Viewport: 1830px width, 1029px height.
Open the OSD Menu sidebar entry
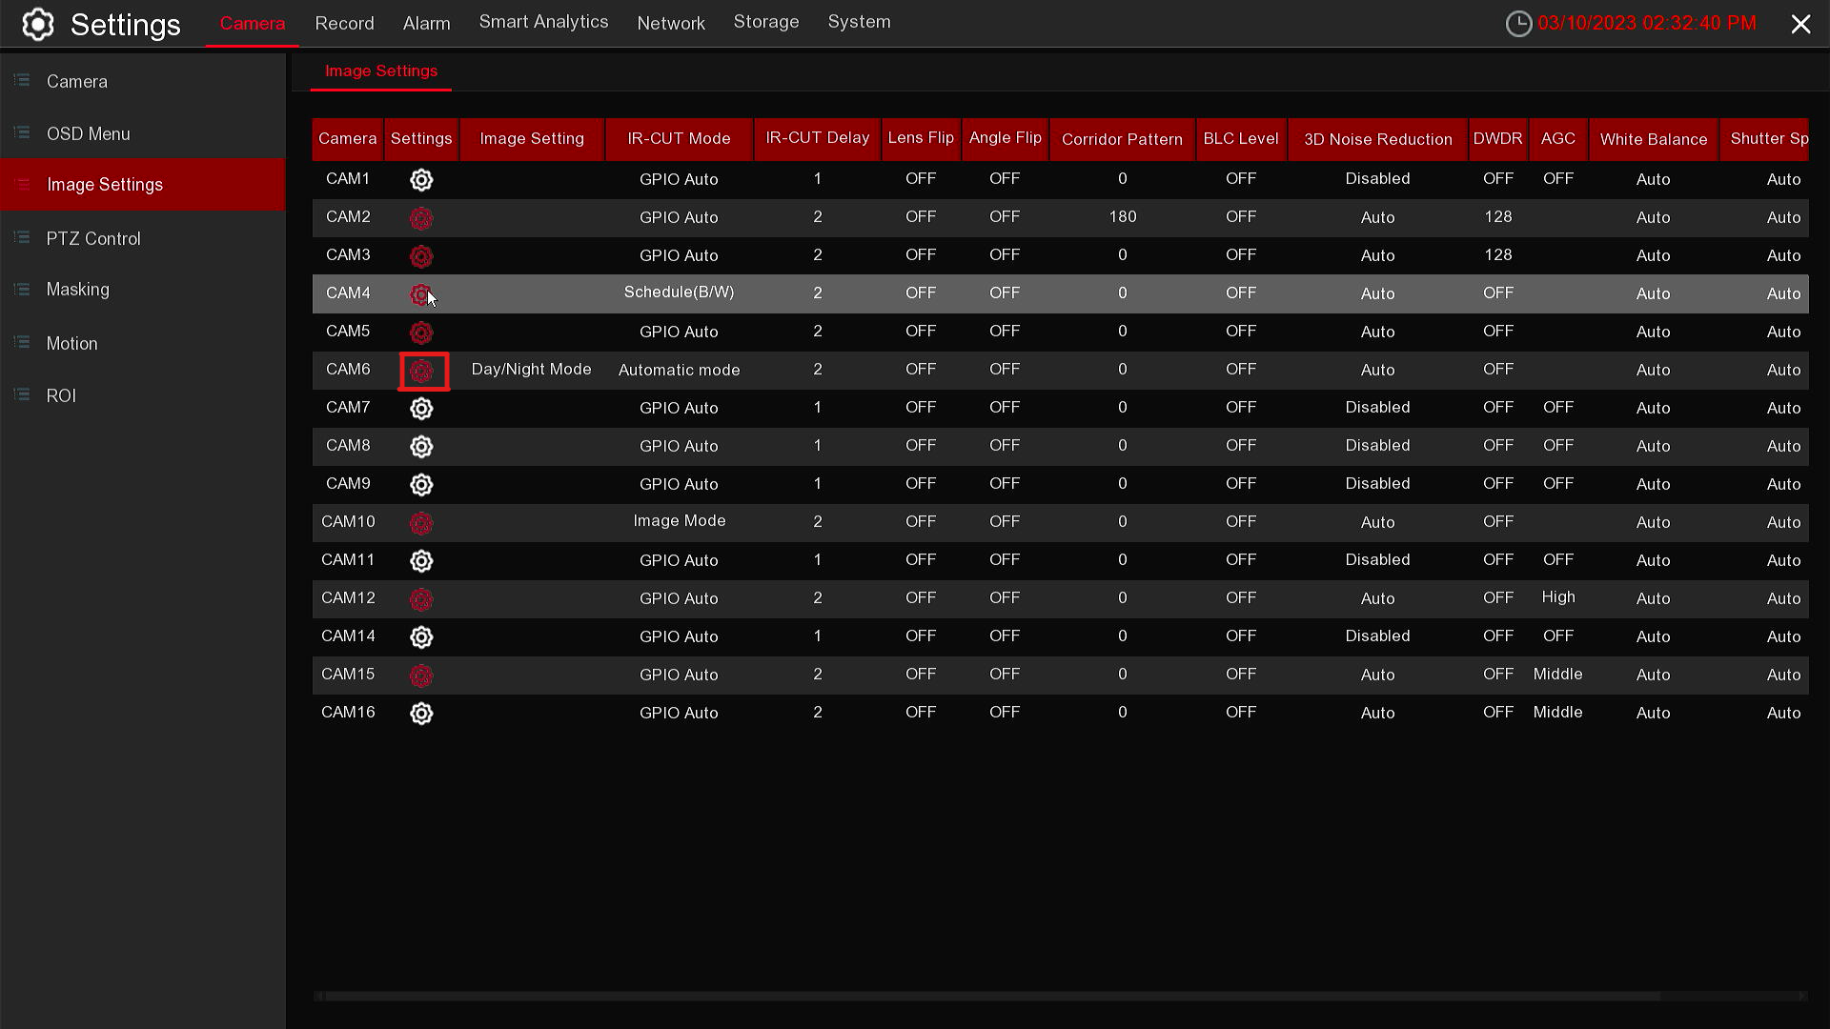point(88,133)
